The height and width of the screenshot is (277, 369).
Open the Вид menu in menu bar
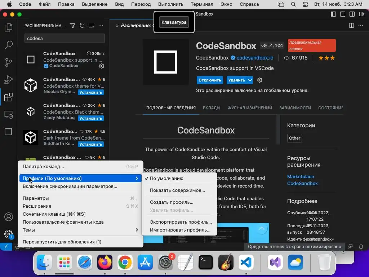(x=119, y=4)
